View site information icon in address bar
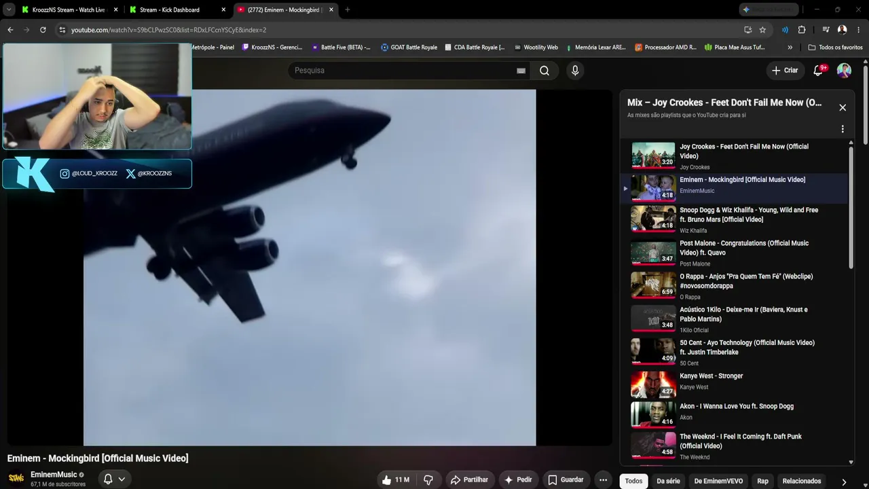Screen dimensions: 869x489 (62, 30)
